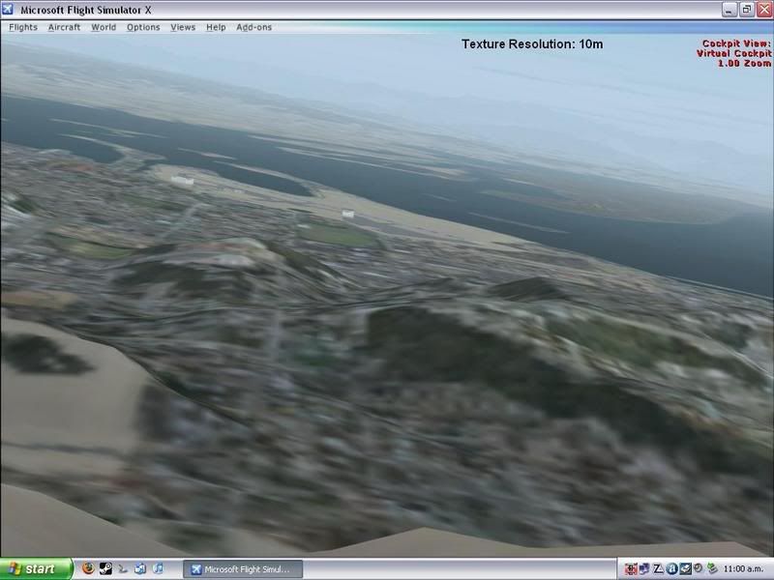Click the 11:00 a.m. taskbar clock

point(745,569)
